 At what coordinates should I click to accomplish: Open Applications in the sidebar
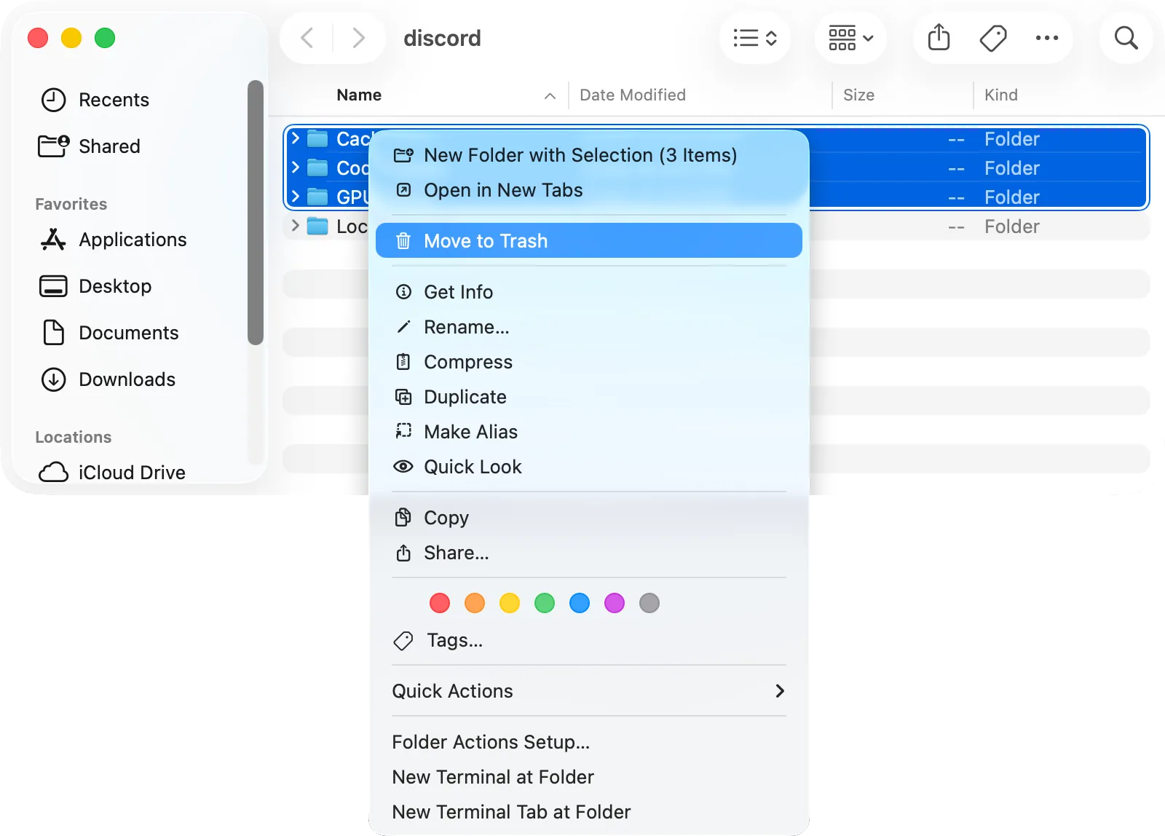[x=114, y=240]
